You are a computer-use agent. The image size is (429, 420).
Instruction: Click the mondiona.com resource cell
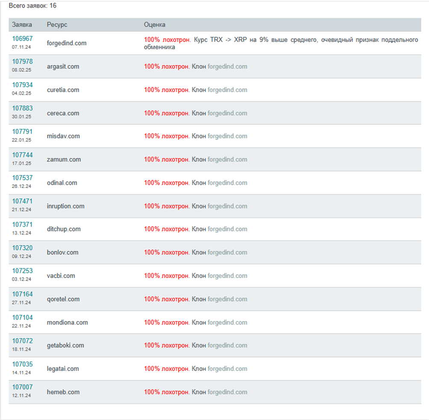[x=68, y=322]
